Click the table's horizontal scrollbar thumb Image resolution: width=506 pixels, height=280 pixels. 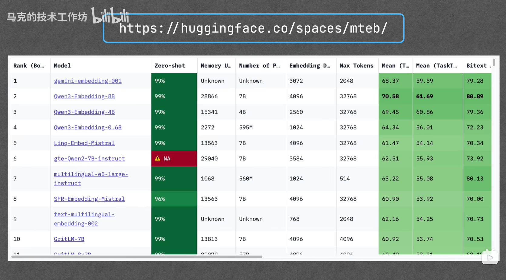coord(137,257)
